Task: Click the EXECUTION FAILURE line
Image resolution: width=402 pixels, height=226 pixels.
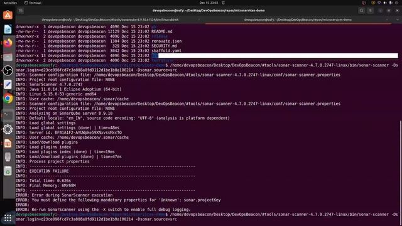Action: (x=42, y=171)
